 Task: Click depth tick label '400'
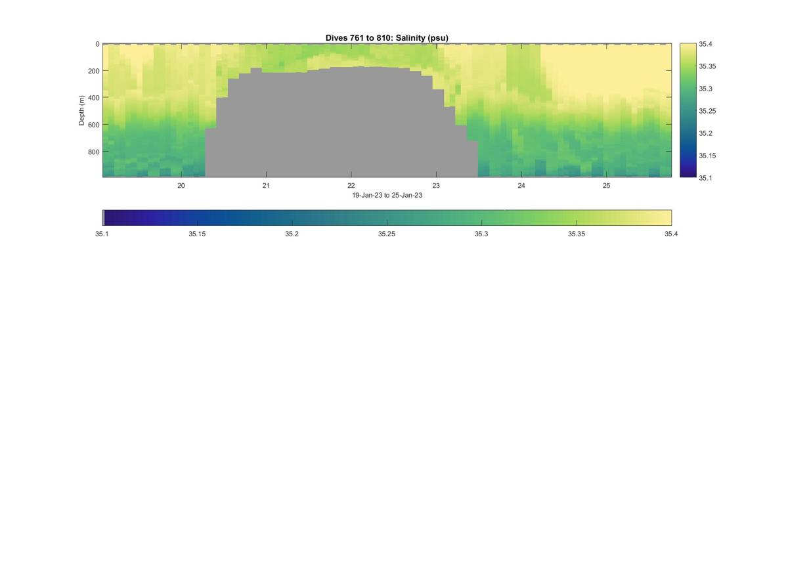point(93,98)
